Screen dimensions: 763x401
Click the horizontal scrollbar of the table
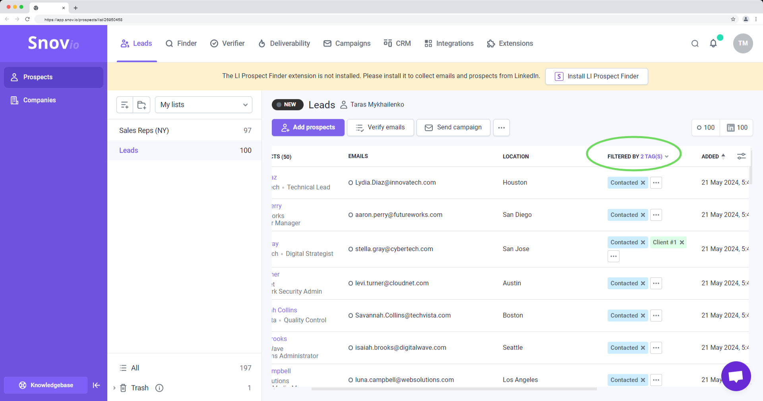454,389
